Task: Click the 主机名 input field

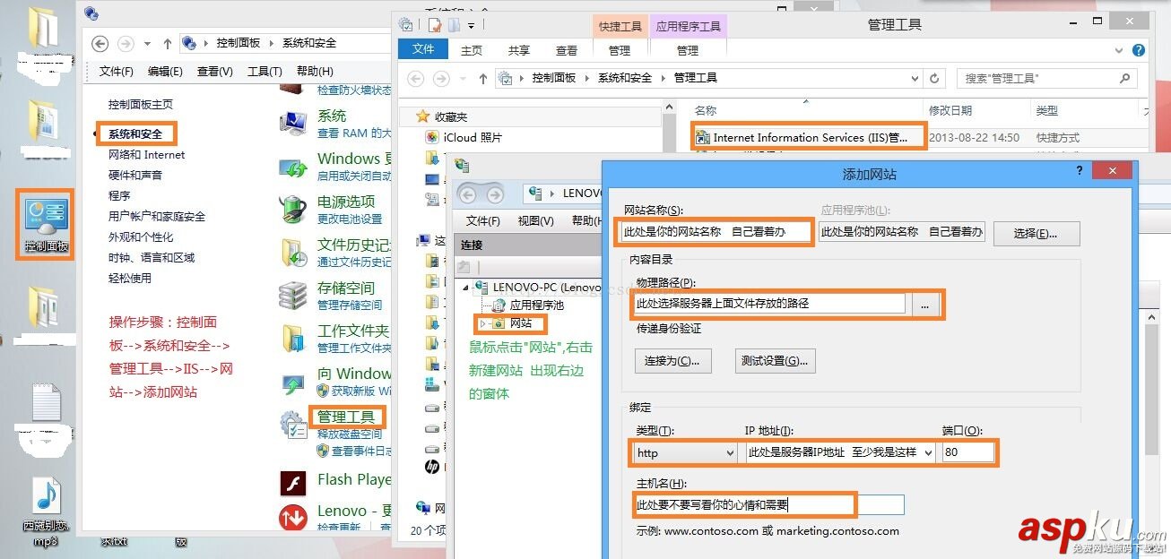Action: [x=769, y=505]
